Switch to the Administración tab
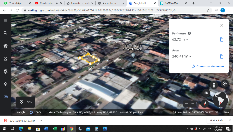The height and width of the screenshot is (132, 233). 110,3
